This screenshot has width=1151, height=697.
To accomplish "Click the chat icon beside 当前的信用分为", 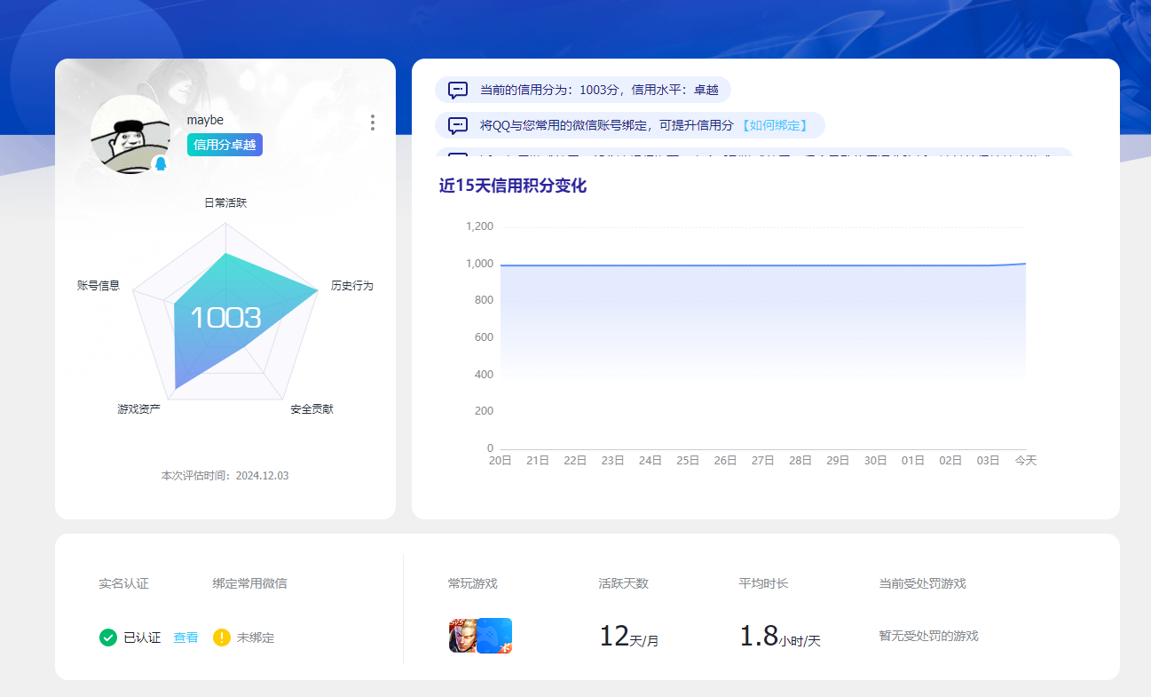I will 458,90.
